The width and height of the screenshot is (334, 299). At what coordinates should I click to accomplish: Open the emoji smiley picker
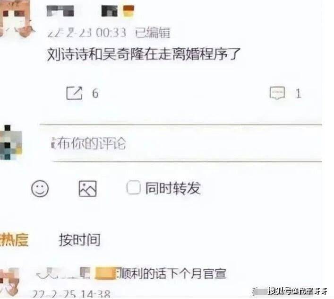40,188
